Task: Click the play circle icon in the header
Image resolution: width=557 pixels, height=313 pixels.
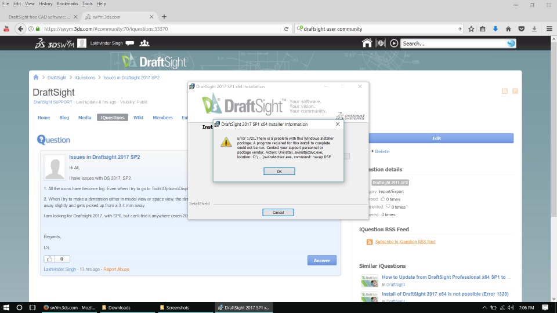Action: coord(394,43)
